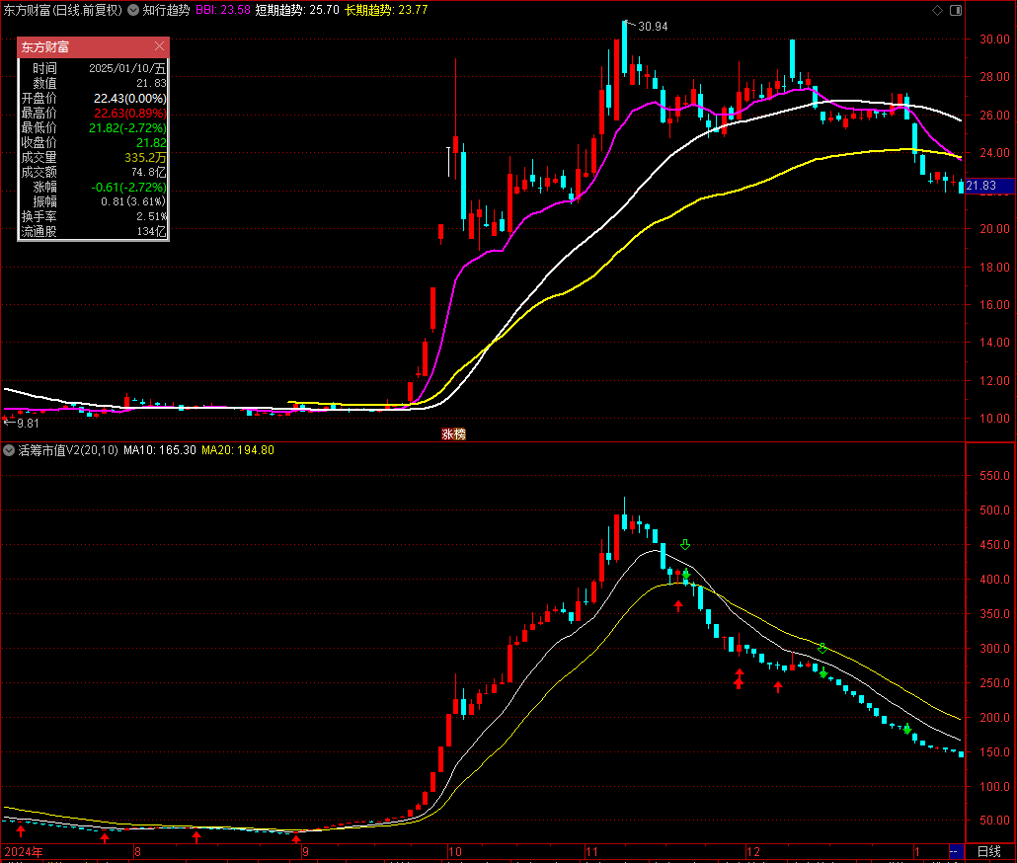Click the first red up arrow on bottom-left
The height and width of the screenshot is (863, 1017).
(x=21, y=831)
